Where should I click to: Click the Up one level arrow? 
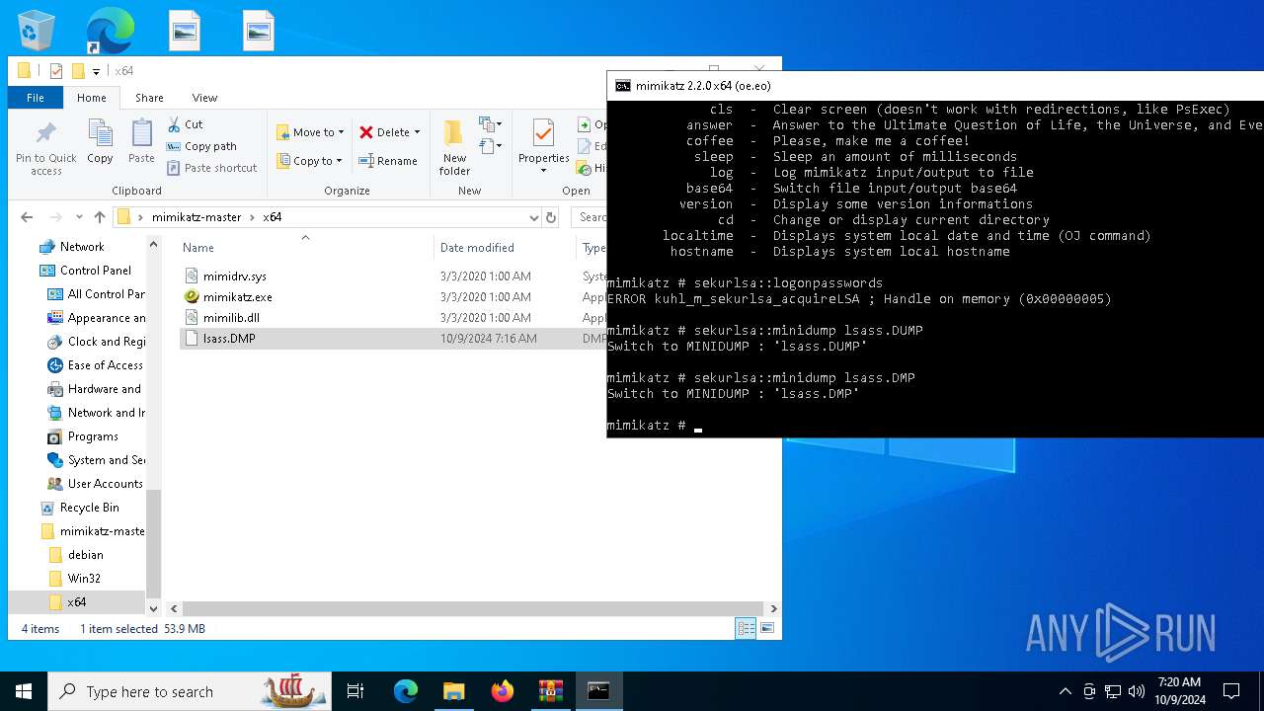tap(100, 217)
